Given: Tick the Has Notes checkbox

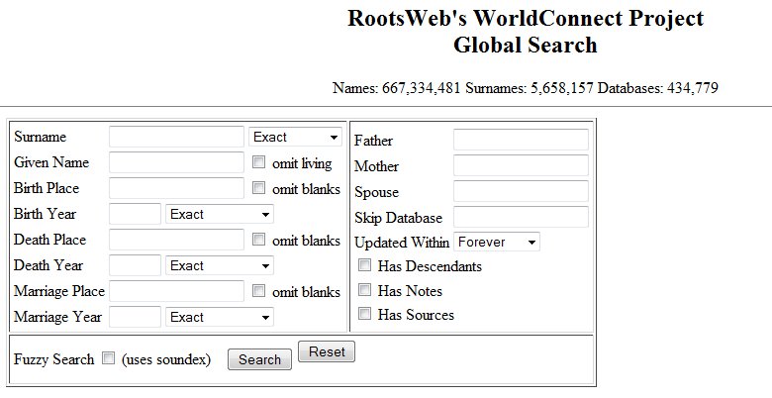Looking at the screenshot, I should point(364,290).
